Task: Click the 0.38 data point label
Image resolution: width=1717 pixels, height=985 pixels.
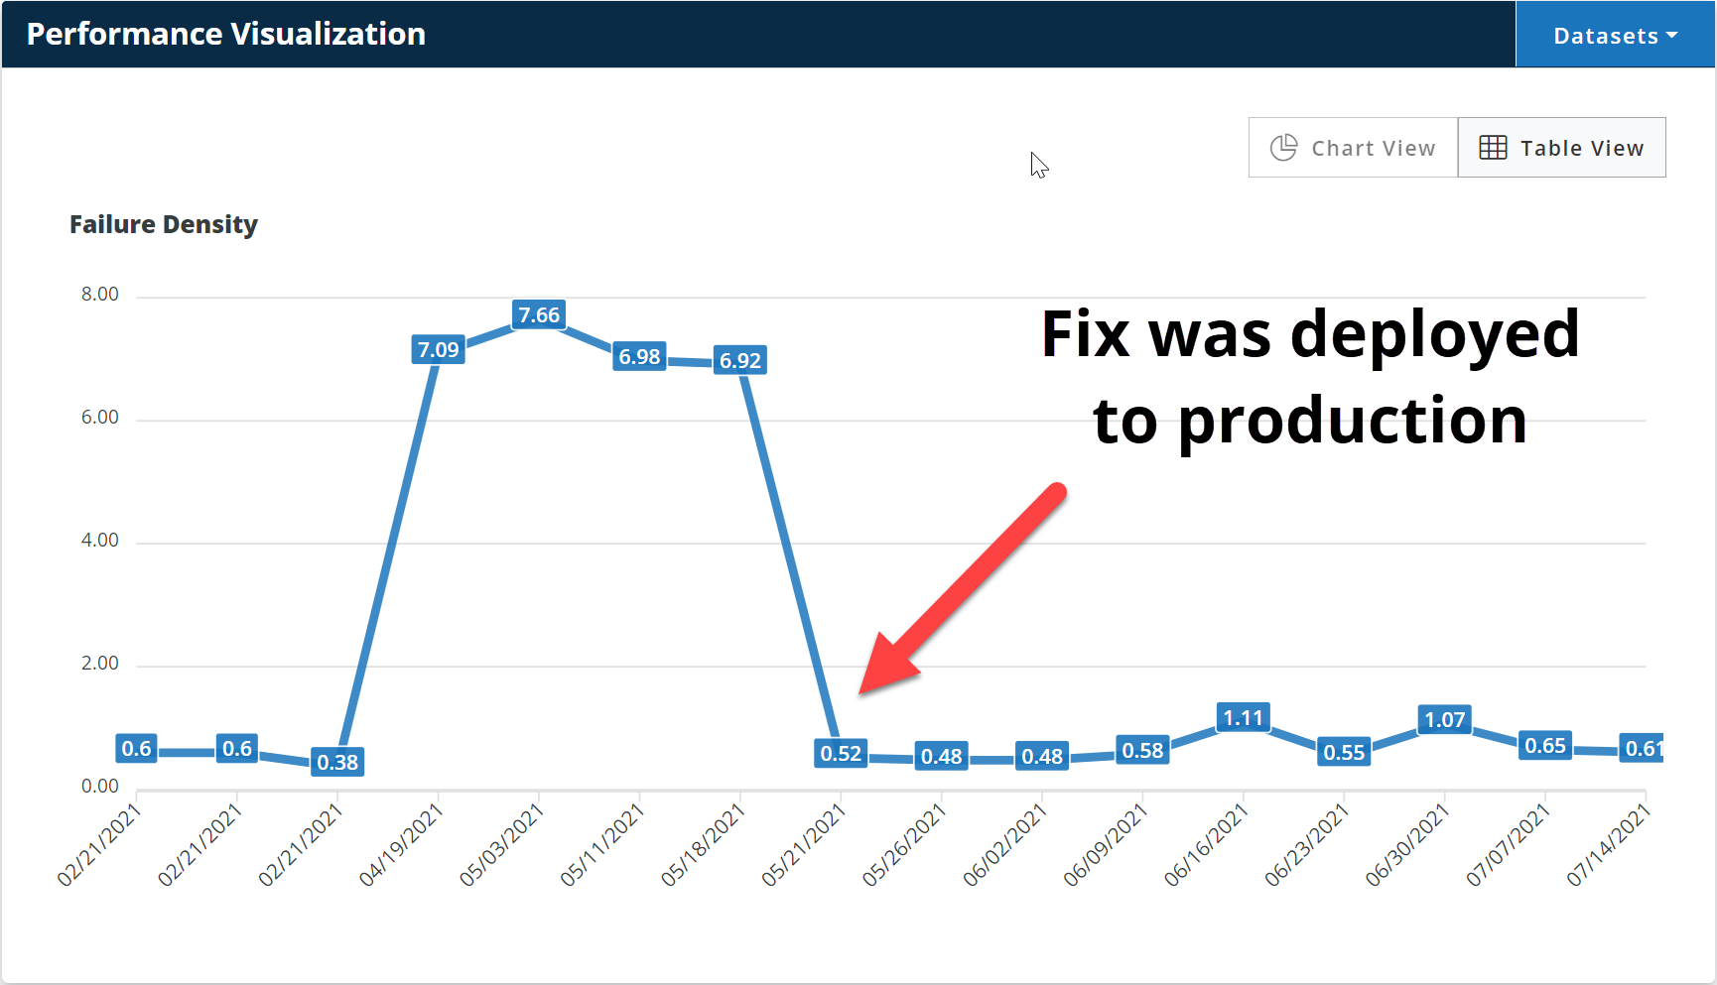Action: [x=337, y=762]
